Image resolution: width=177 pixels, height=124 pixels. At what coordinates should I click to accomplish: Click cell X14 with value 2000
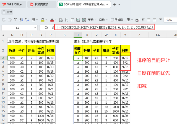[x=116, y=107]
